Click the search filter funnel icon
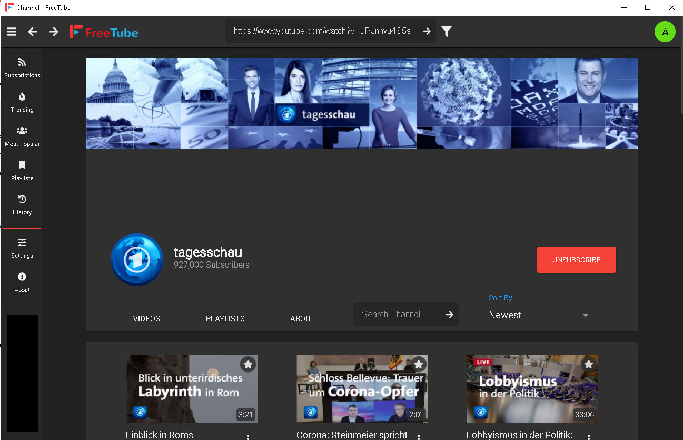The image size is (683, 440). pyautogui.click(x=447, y=32)
